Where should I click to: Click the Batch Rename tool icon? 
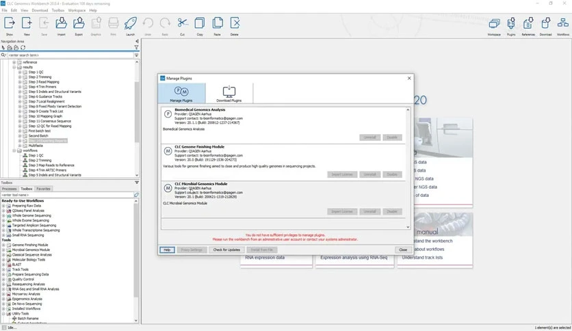(14, 318)
